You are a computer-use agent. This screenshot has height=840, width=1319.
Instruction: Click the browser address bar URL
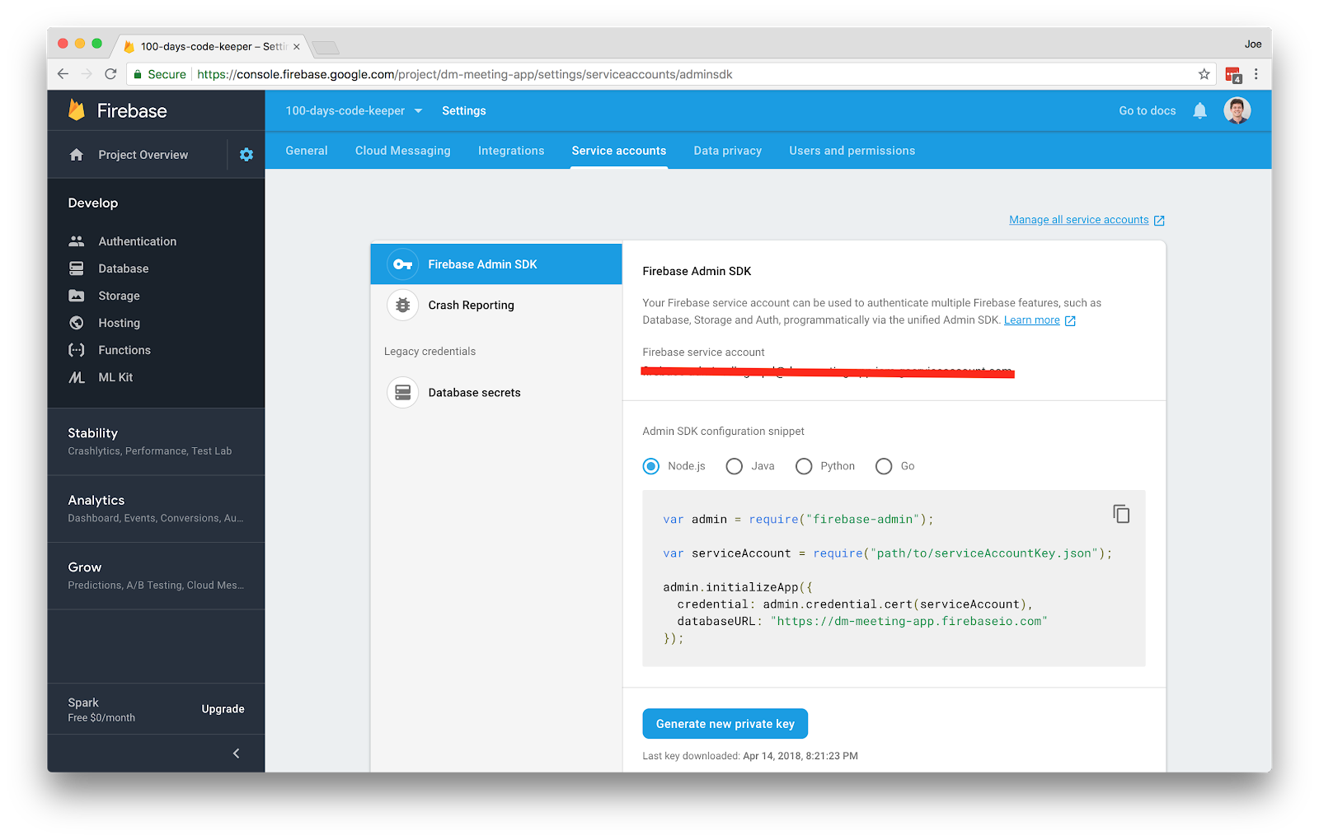(465, 74)
